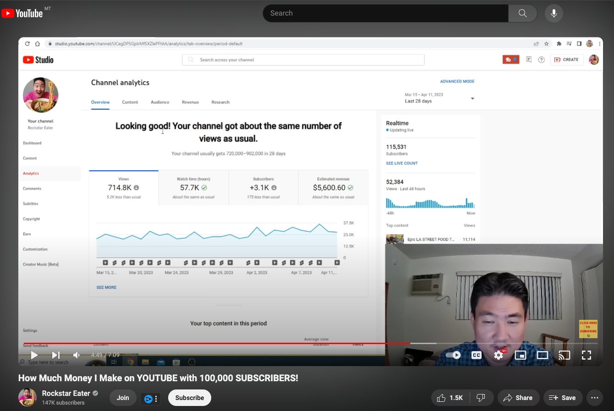
Task: Click the Studio account avatar at top right
Action: click(594, 60)
